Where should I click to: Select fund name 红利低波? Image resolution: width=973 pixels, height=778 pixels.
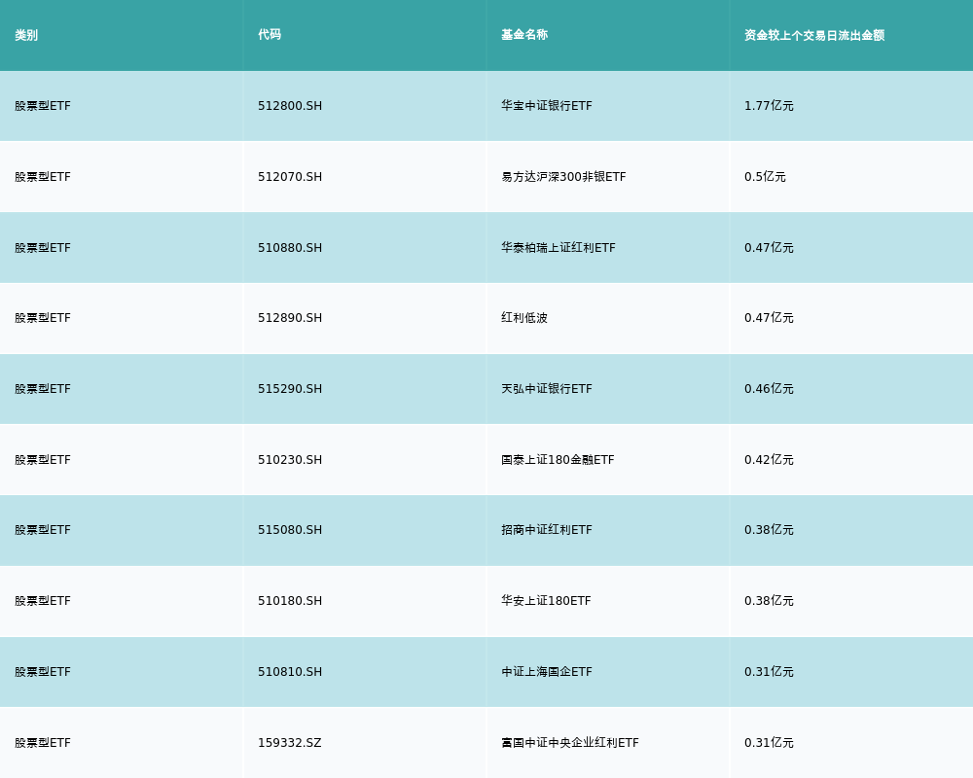524,318
